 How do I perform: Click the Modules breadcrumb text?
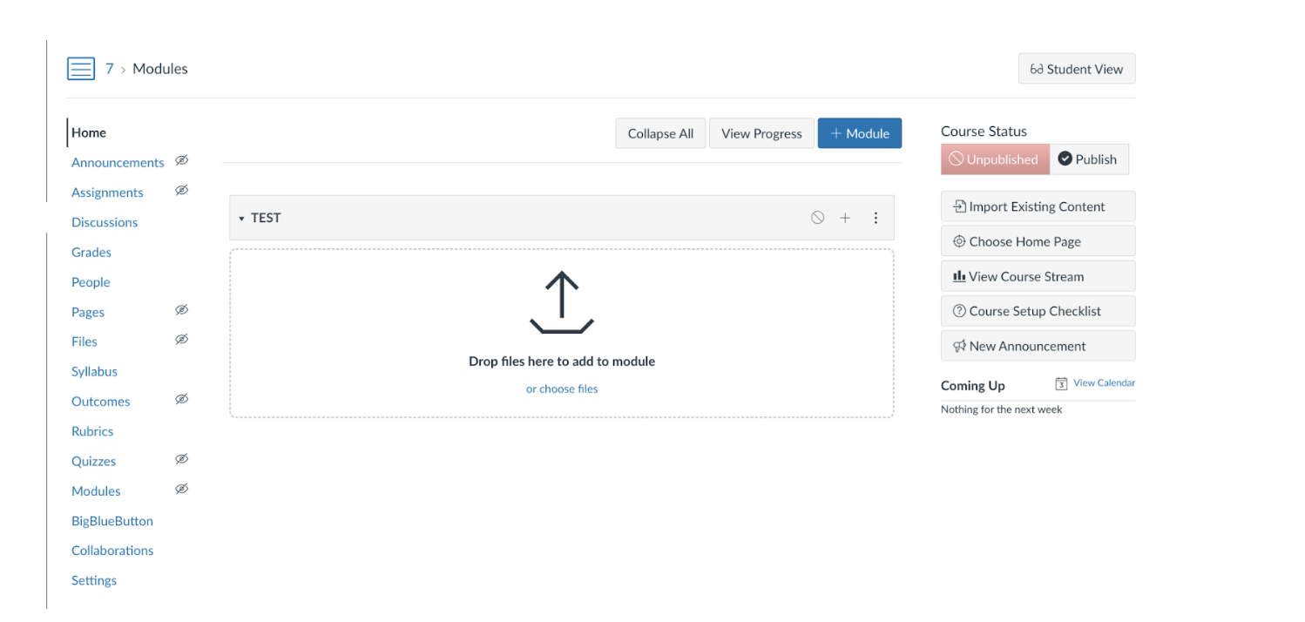click(x=160, y=69)
